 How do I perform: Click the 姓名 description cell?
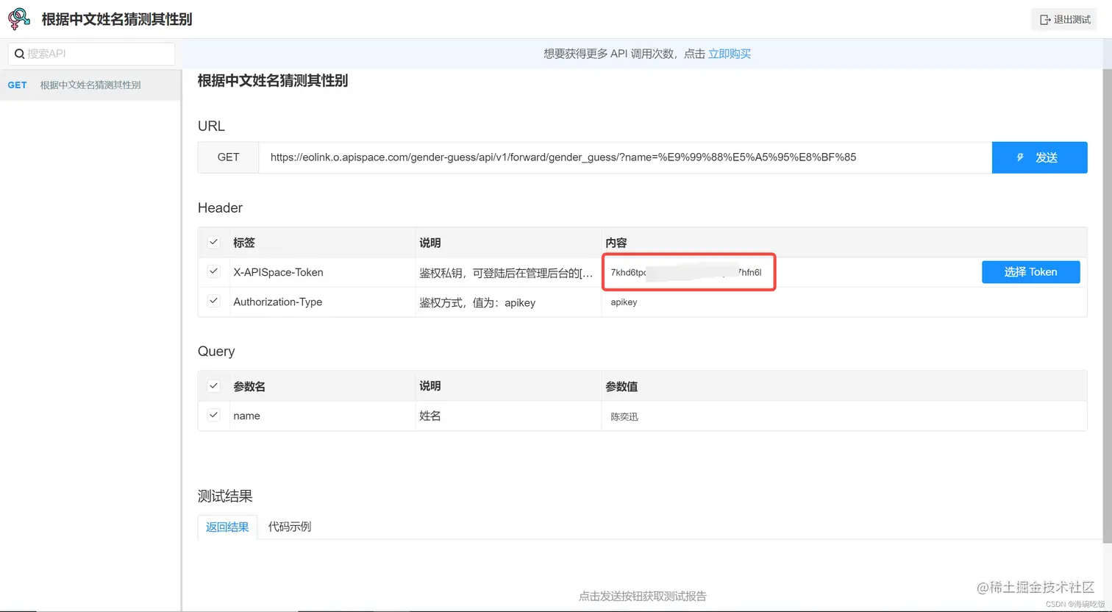[x=508, y=416]
